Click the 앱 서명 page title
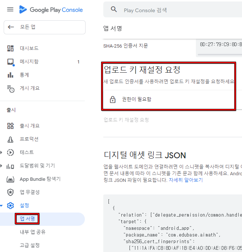This screenshot has height=252, width=242. click(x=113, y=28)
